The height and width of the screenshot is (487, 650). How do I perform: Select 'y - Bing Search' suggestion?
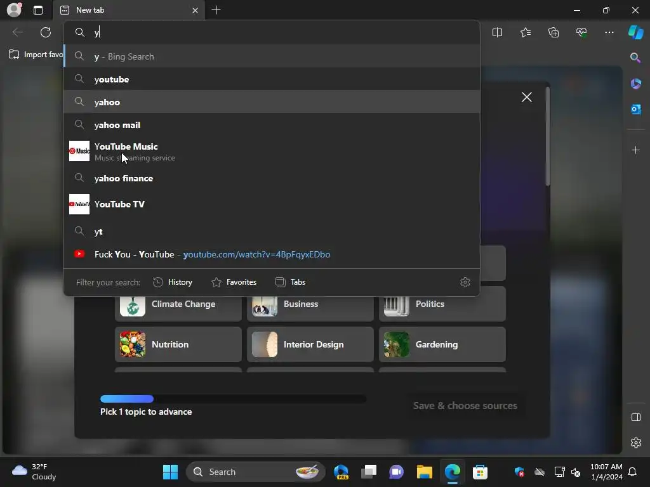(272, 56)
